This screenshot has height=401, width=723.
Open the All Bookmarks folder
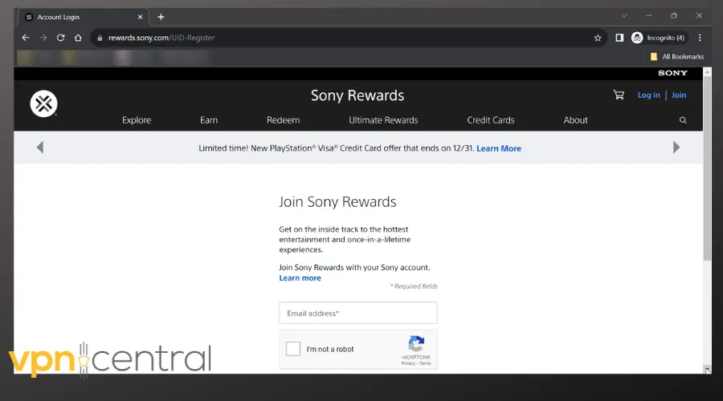click(x=677, y=57)
